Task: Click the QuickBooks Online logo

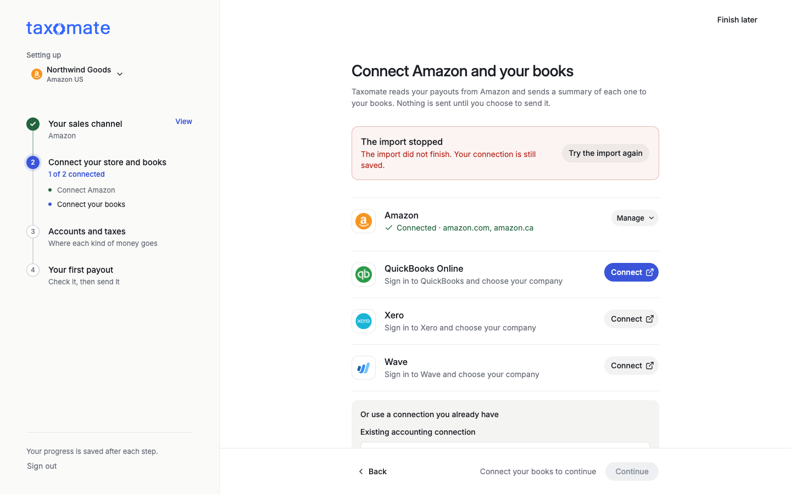Action: tap(364, 274)
